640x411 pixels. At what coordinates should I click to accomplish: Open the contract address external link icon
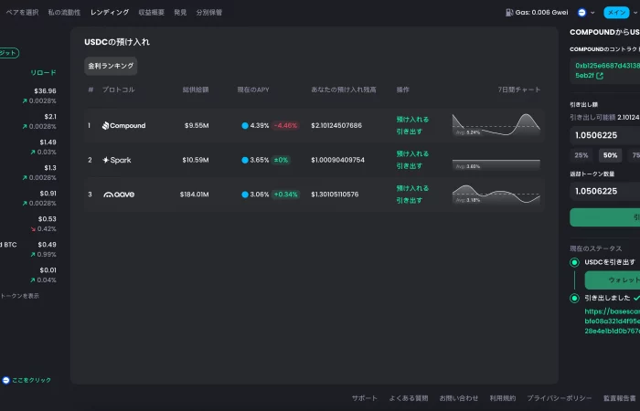click(x=600, y=76)
